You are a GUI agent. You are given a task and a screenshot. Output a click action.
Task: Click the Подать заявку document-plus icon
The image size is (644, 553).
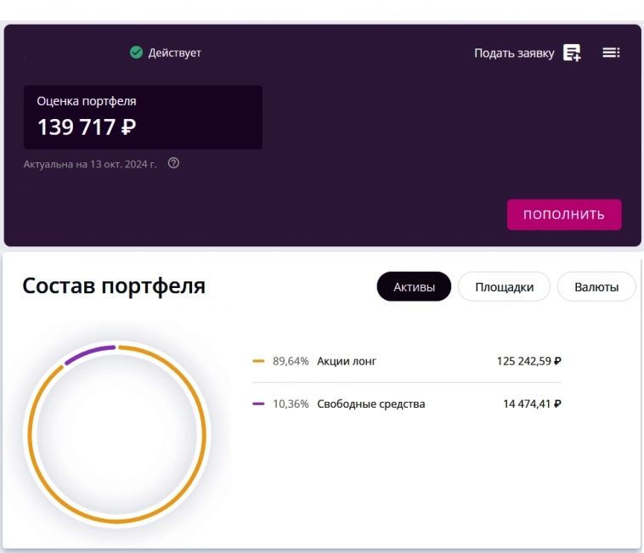(572, 53)
